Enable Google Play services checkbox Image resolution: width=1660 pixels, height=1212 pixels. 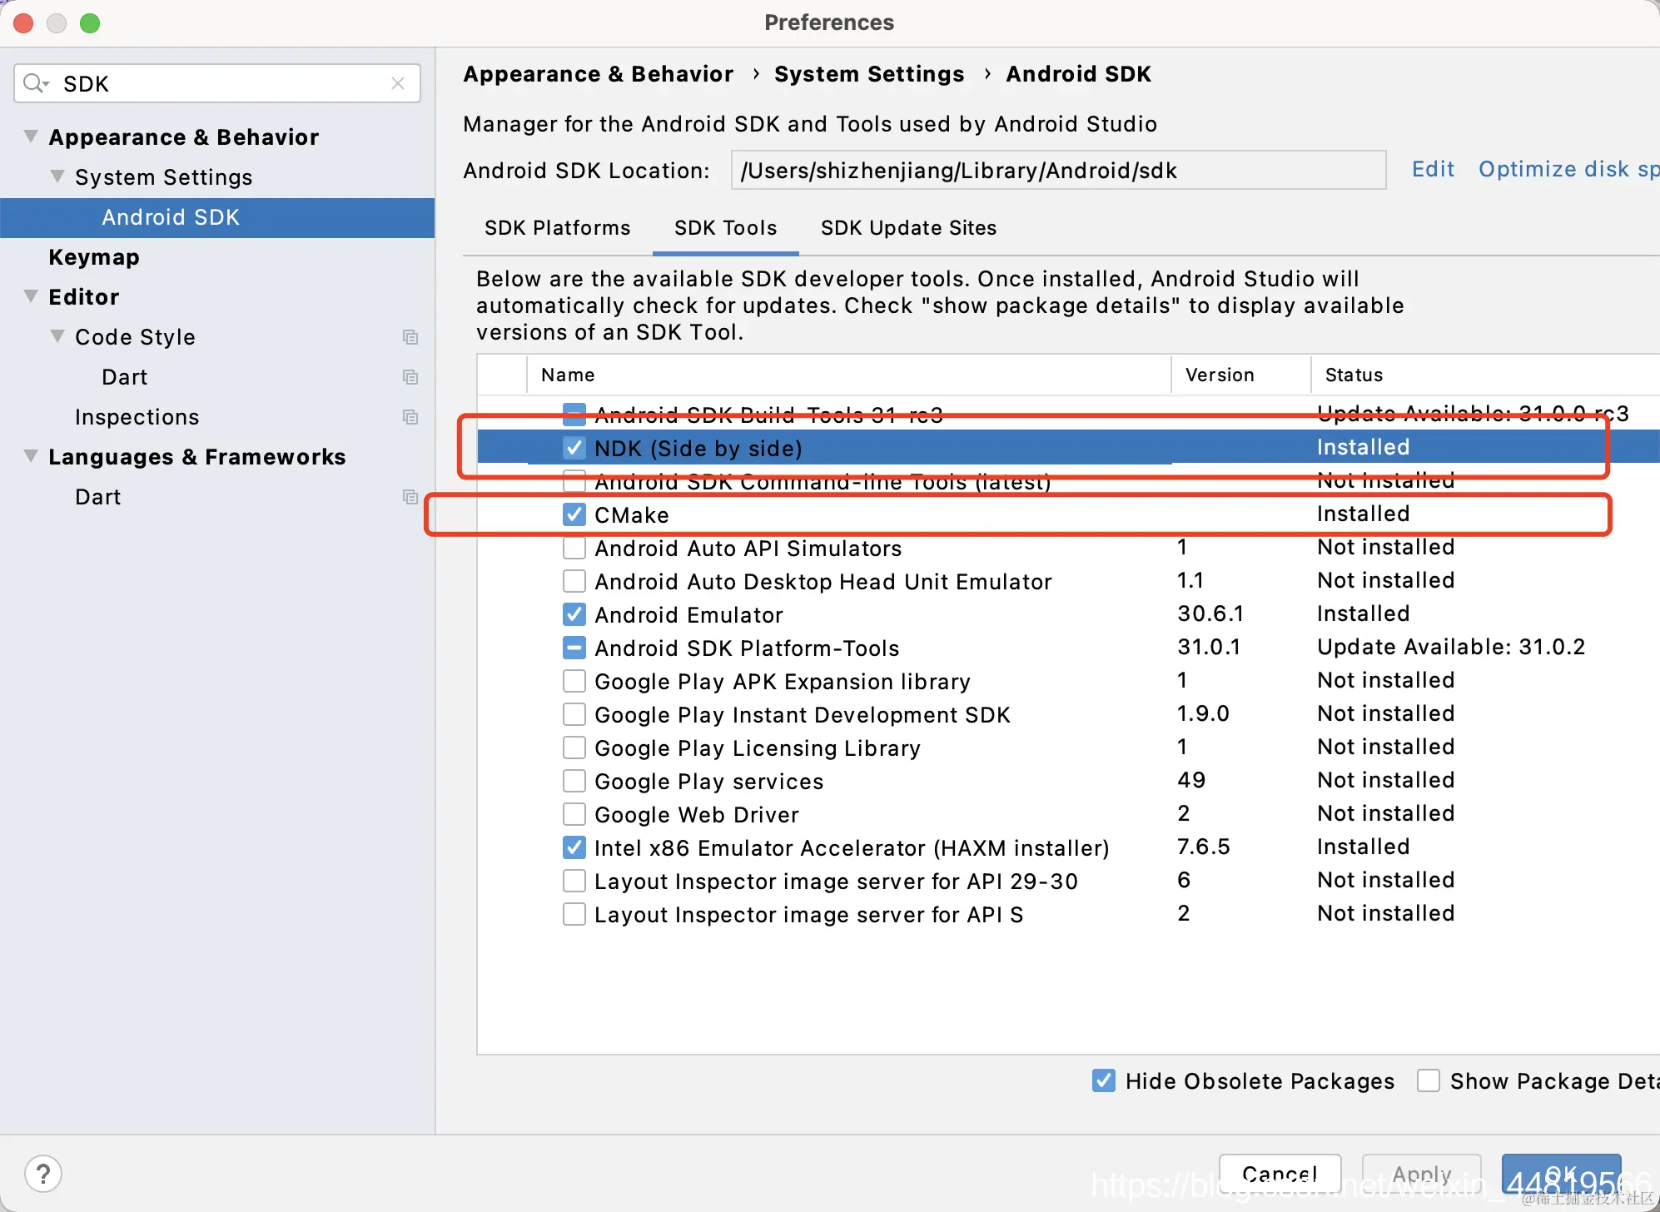pyautogui.click(x=574, y=781)
